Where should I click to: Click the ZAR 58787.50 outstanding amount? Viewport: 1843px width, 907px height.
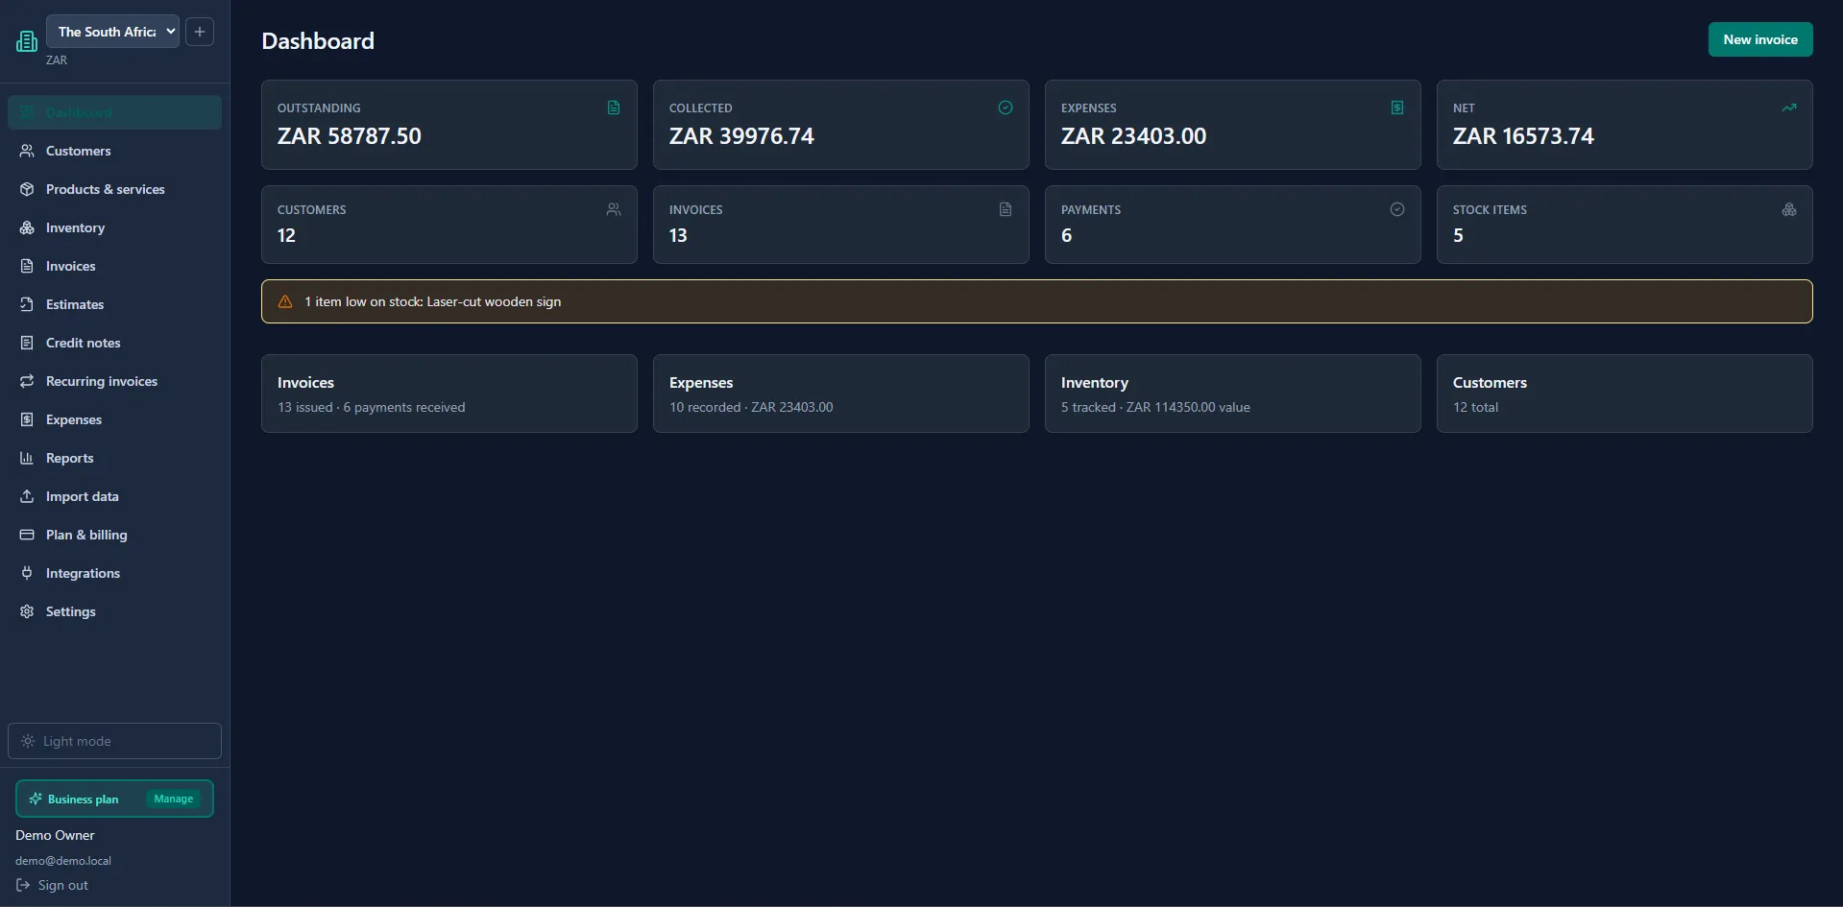[350, 136]
